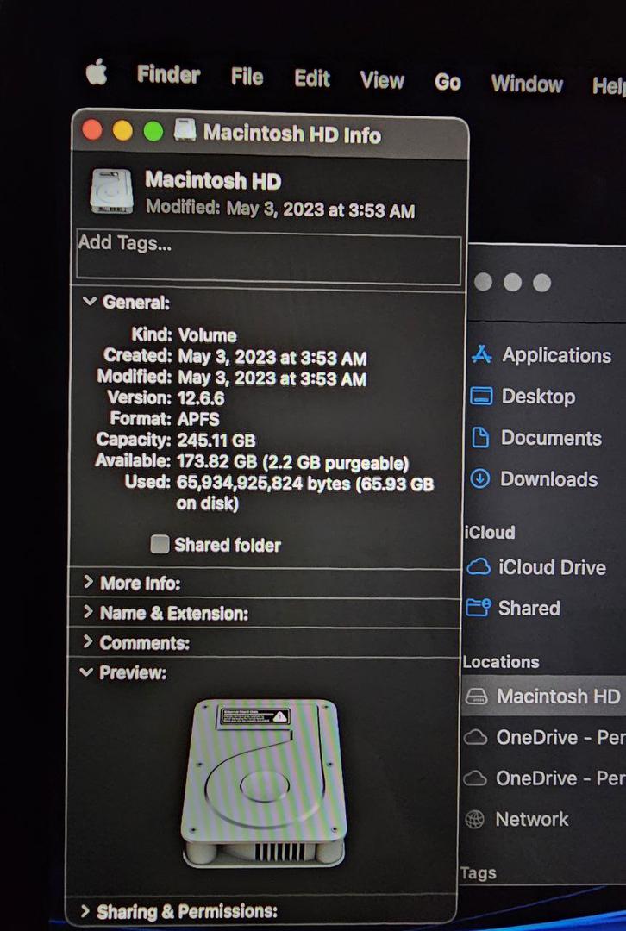Click the Downloads arrow icon
The height and width of the screenshot is (931, 626).
pos(480,478)
